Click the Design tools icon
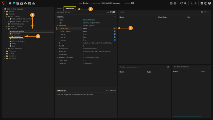 coord(14,3)
